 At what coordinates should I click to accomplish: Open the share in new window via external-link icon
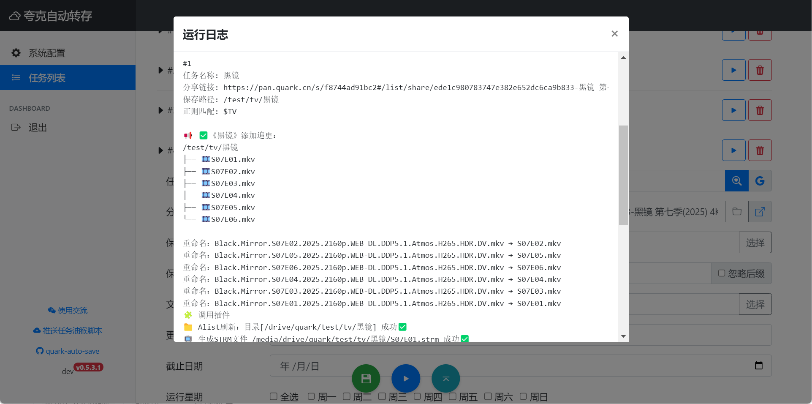point(760,211)
